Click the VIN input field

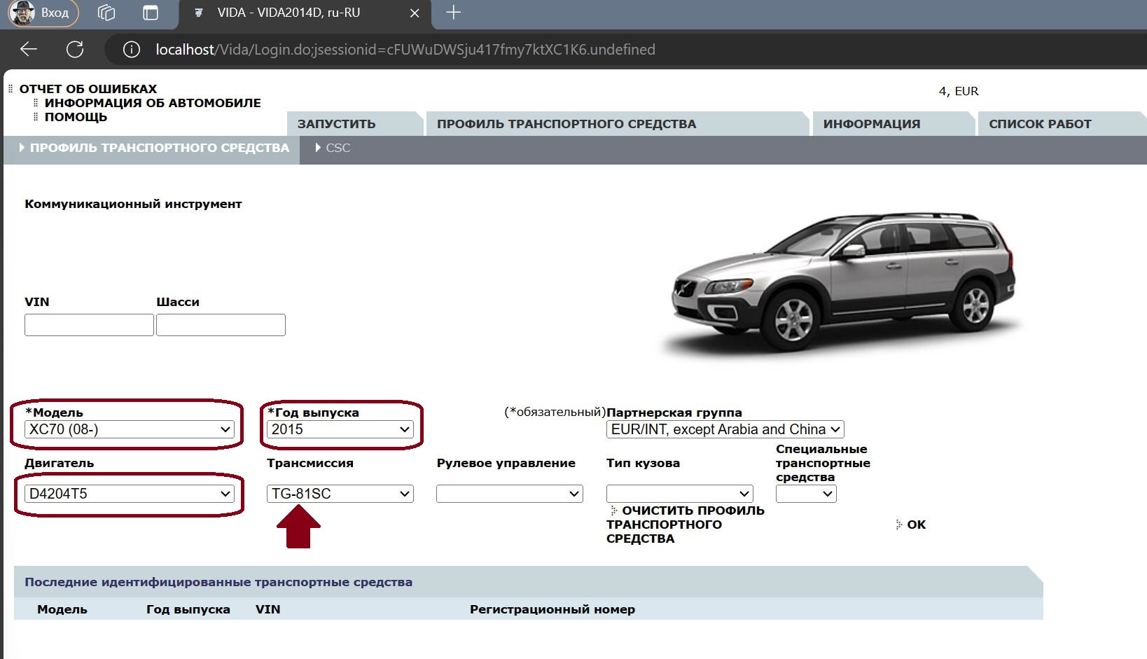(89, 325)
